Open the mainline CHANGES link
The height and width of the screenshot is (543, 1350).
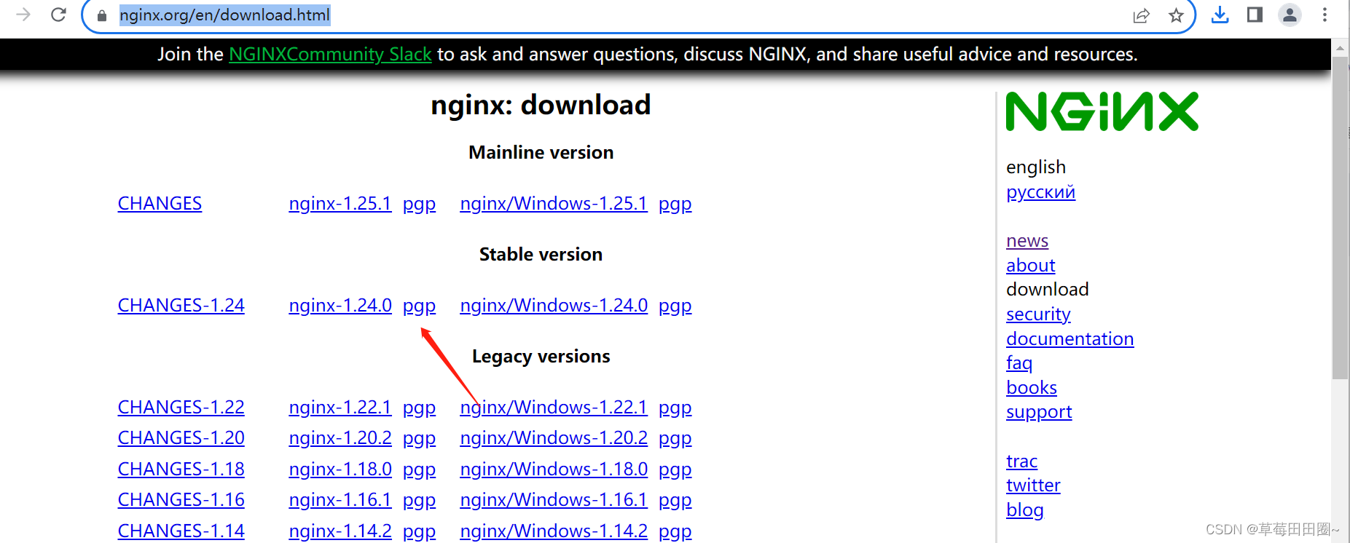[160, 204]
